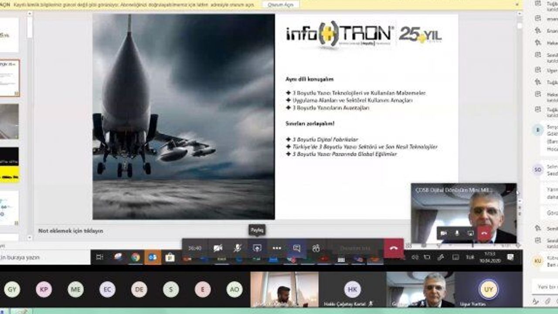Screen dimensions: 558x314
Task: Select the UY avatar of Uğur Yurttaş
Action: point(488,289)
